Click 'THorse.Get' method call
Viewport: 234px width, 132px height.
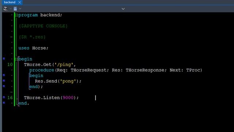(38, 65)
